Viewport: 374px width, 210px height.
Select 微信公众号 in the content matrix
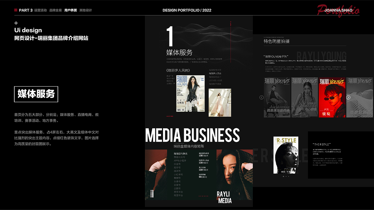click(180, 157)
